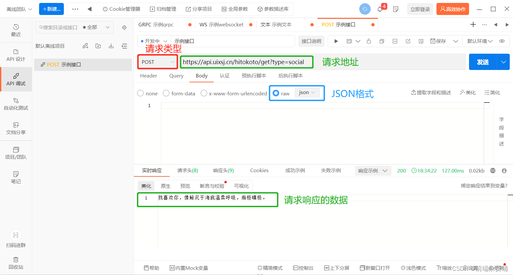The image size is (513, 275).
Task: Click the locate target icon beside search
Action: tap(124, 28)
